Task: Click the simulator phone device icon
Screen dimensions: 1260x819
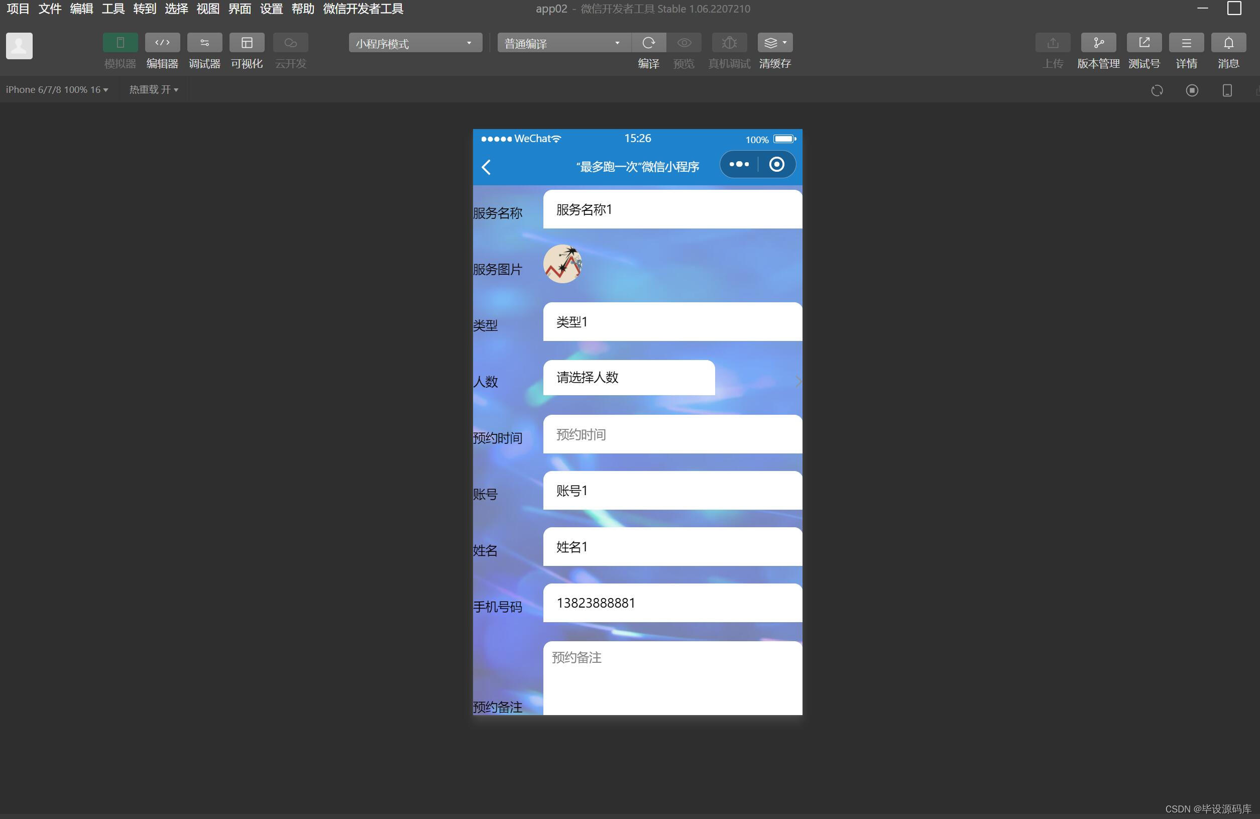Action: 1227,90
